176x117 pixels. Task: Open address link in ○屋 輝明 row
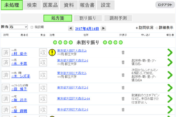[73, 110]
